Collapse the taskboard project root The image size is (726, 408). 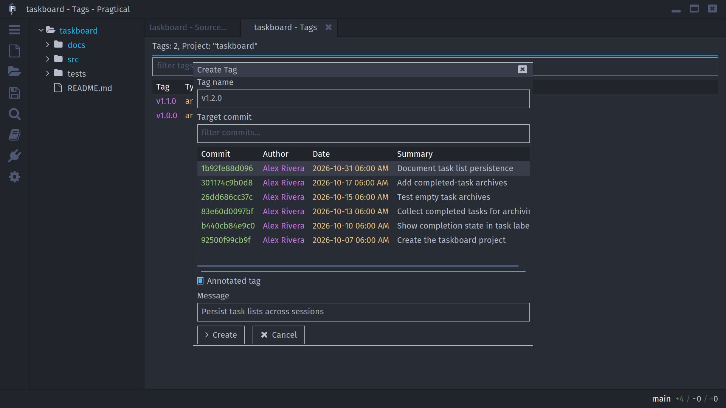pyautogui.click(x=41, y=30)
